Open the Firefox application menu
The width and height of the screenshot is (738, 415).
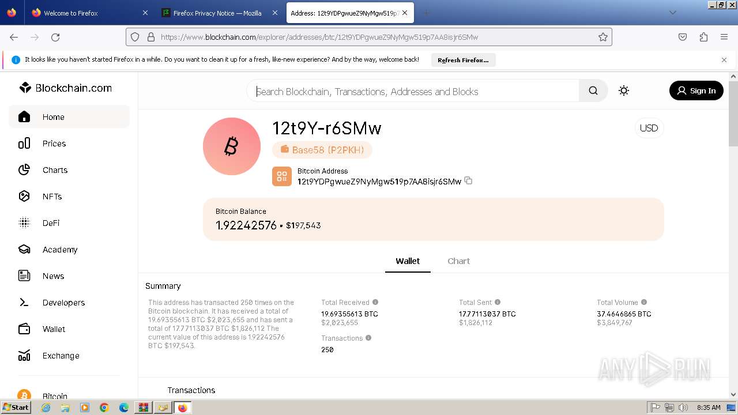[724, 37]
